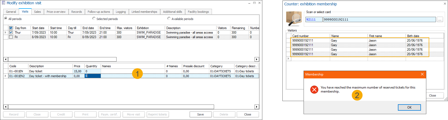Image resolution: width=448 pixels, height=120 pixels.
Task: Uncheck the Thur 7/09/2023 visit checkbox
Action: [11, 33]
